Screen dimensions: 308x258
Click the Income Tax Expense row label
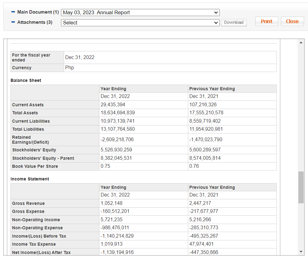(34, 244)
